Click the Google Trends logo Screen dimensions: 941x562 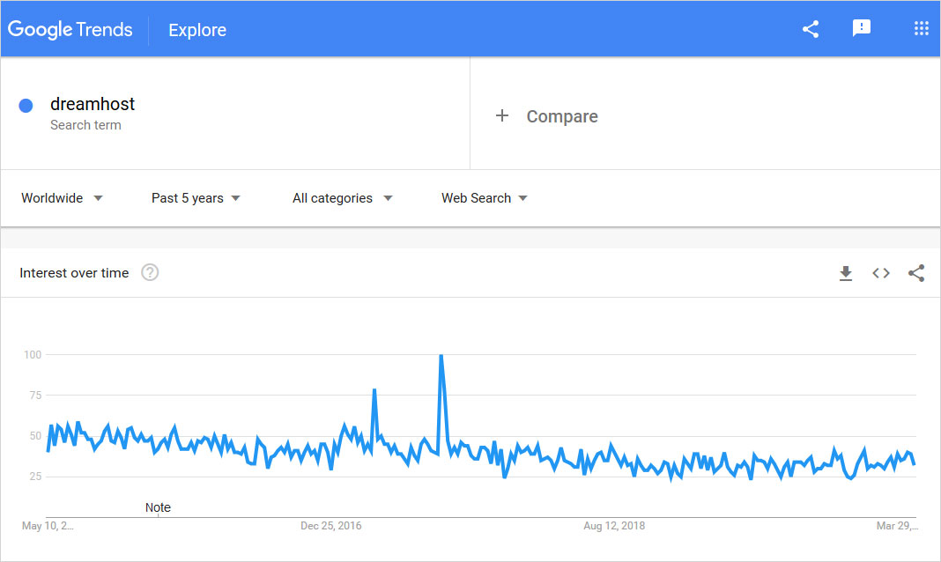(x=70, y=29)
